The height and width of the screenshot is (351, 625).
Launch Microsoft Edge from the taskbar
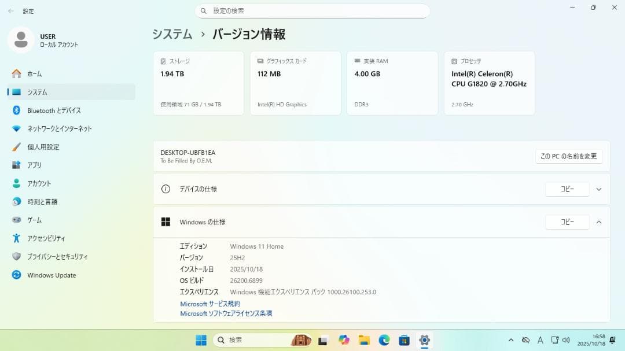tap(383, 340)
